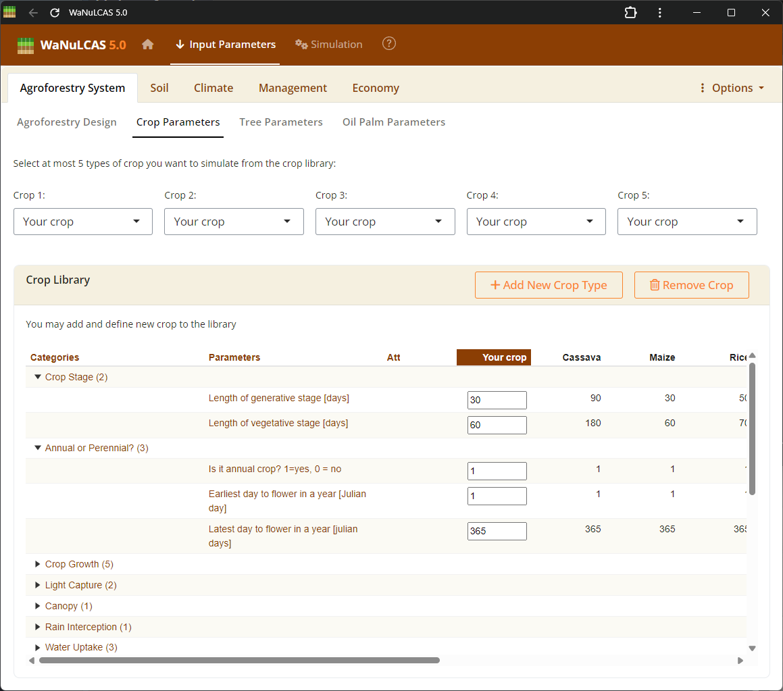Screen dimensions: 783x691
Task: Click the home icon in header
Action: (148, 45)
